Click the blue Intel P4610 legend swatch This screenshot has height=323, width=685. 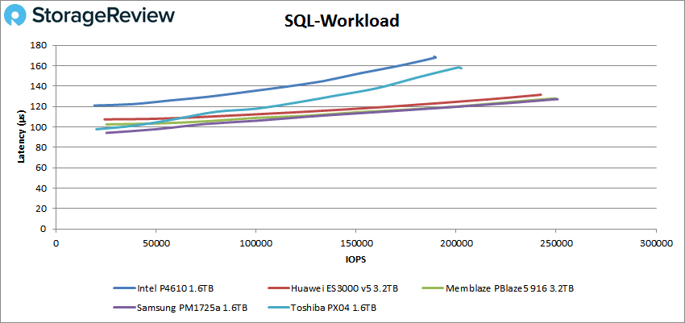[x=123, y=288]
